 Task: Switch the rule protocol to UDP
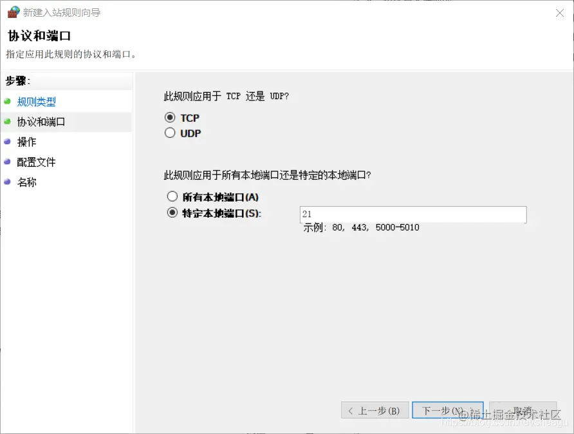[170, 132]
